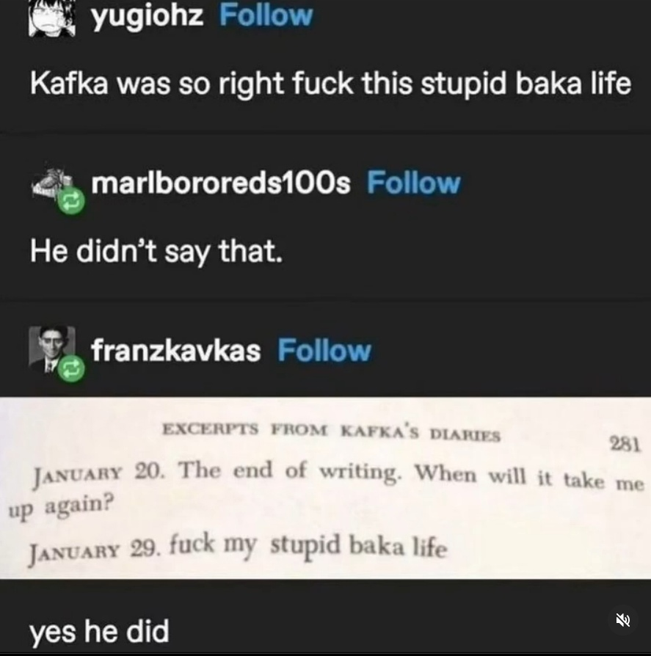Follow the user franzkavkas
The width and height of the screenshot is (651, 656).
[324, 350]
